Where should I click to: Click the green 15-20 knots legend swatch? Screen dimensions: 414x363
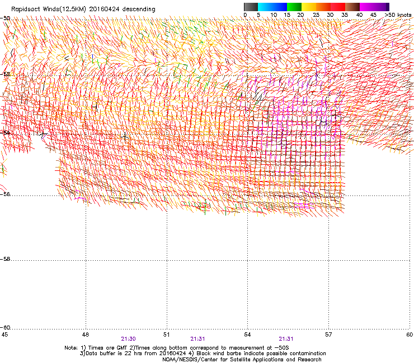tap(294, 7)
